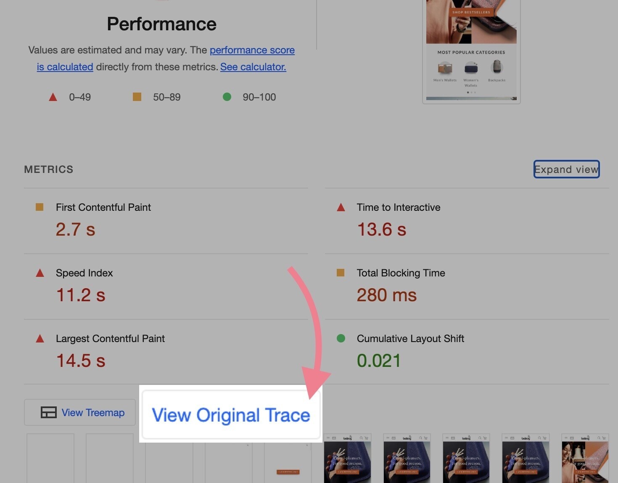
Task: Click the View Treemap grid icon
Action: 48,412
